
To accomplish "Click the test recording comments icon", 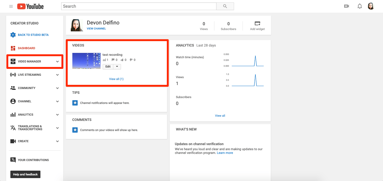I will [113, 60].
